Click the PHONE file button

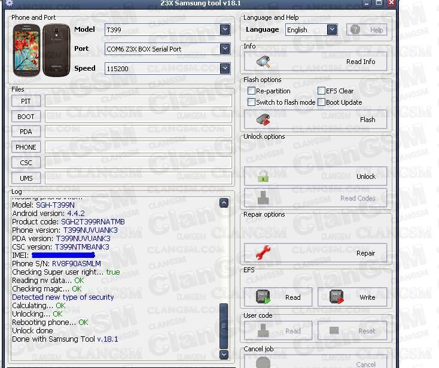26,147
